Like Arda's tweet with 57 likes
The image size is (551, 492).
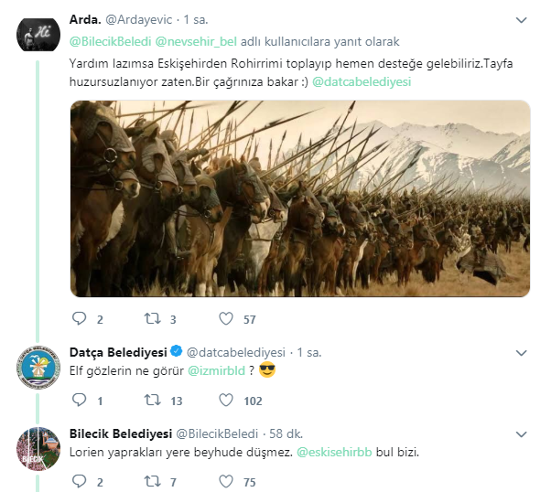(x=226, y=318)
